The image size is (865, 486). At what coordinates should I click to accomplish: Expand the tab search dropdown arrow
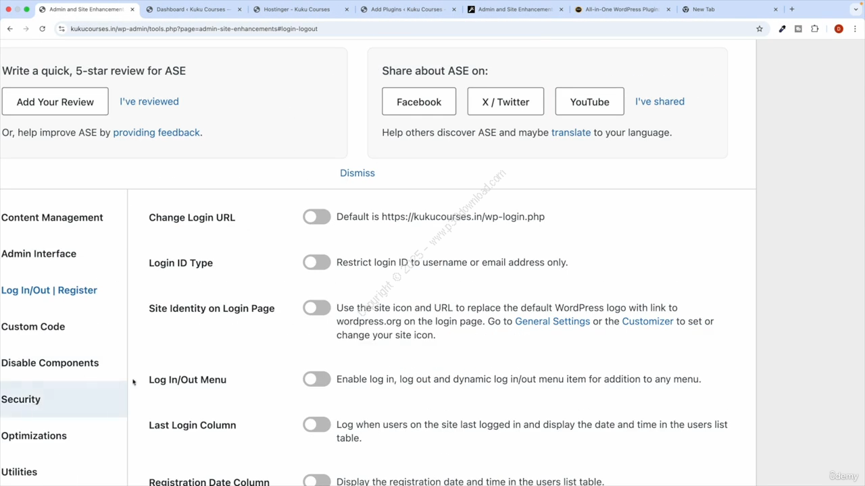pos(854,9)
